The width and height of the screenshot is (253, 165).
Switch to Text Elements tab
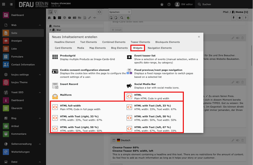(x=89, y=42)
